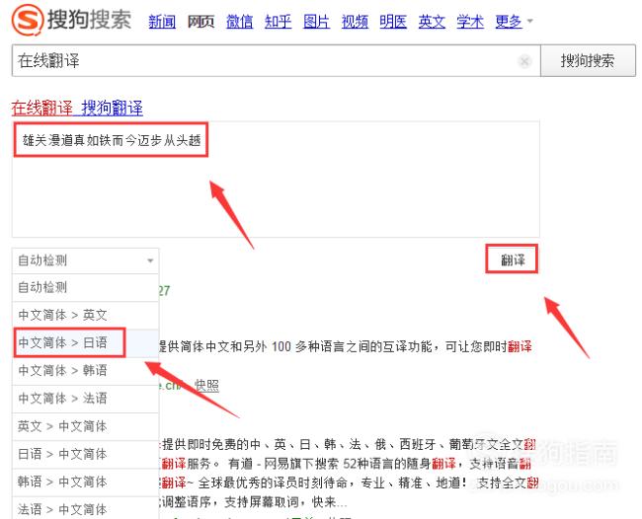Select 英文 > 中文简体 option
This screenshot has height=519, width=642.
coord(85,426)
